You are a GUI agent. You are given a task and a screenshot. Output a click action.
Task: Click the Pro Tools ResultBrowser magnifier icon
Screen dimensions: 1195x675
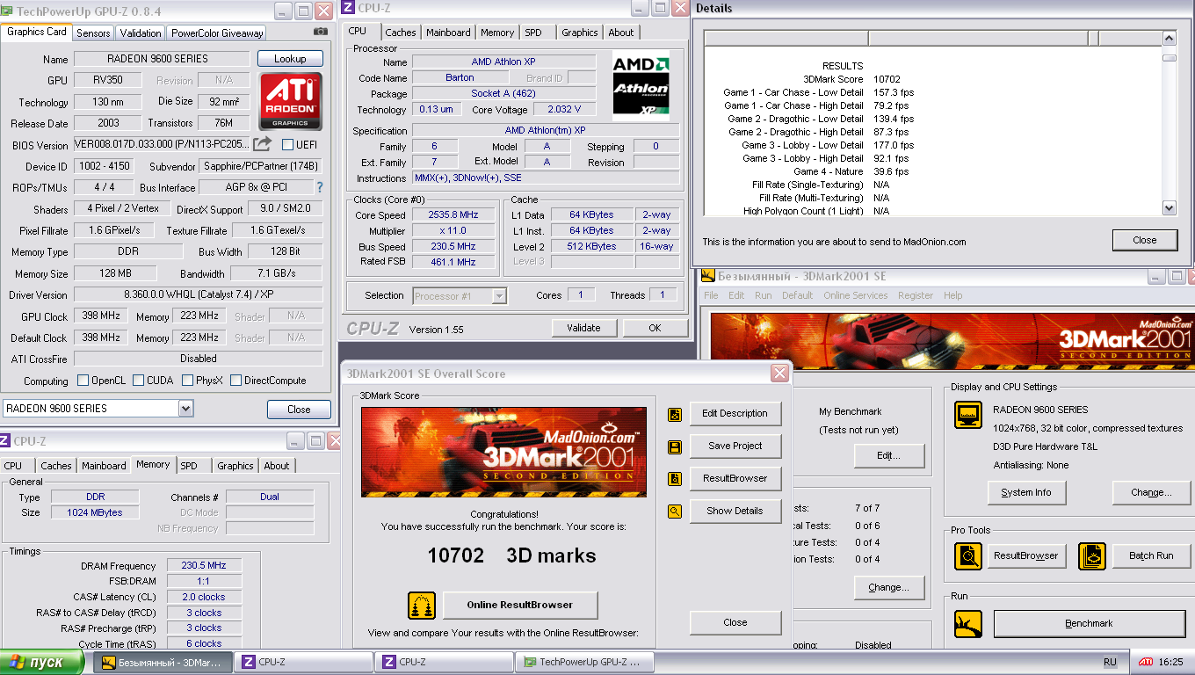(968, 556)
